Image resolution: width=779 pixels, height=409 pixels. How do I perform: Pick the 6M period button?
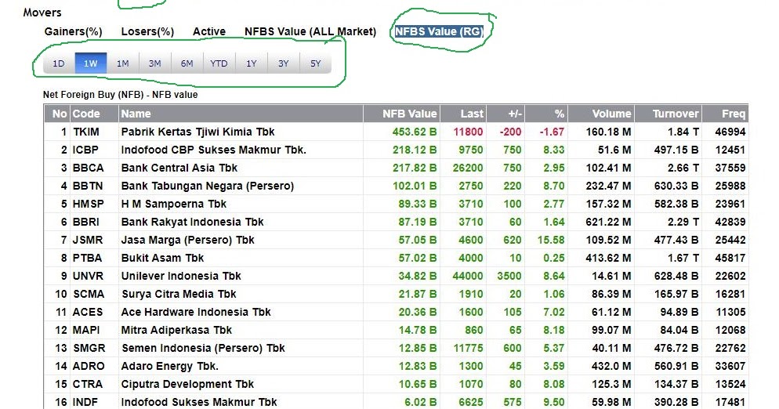coord(187,63)
